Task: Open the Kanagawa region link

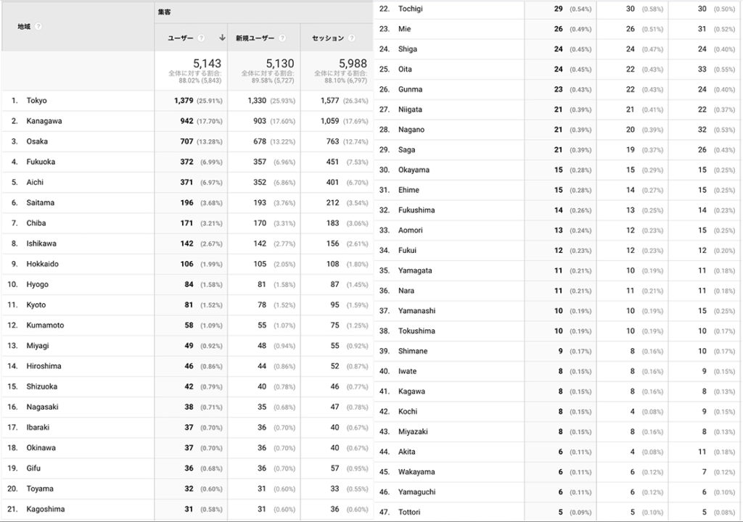Action: (x=44, y=121)
